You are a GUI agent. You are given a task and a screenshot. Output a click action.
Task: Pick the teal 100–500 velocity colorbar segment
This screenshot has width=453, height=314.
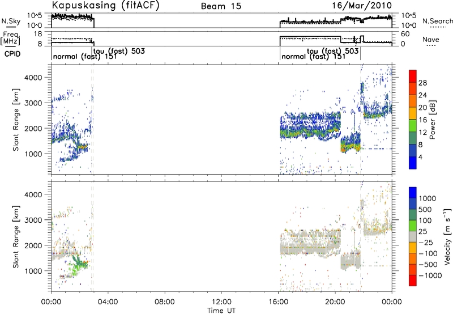pyautogui.click(x=413, y=215)
